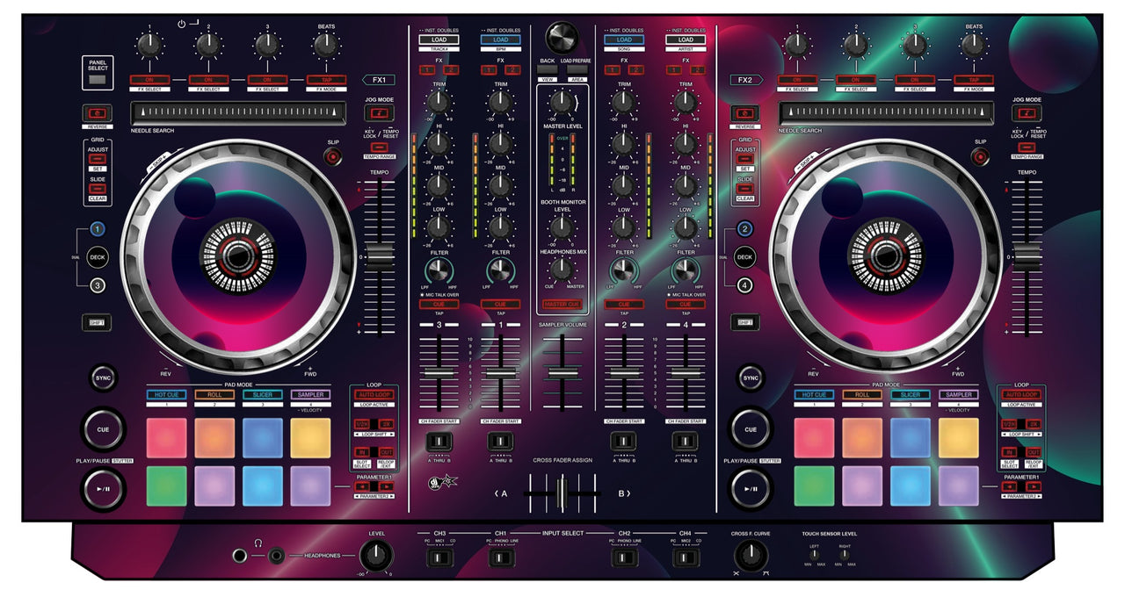This screenshot has height=597, width=1125.
Task: Click the SAMPLER VOLUME fader
Action: (x=562, y=371)
